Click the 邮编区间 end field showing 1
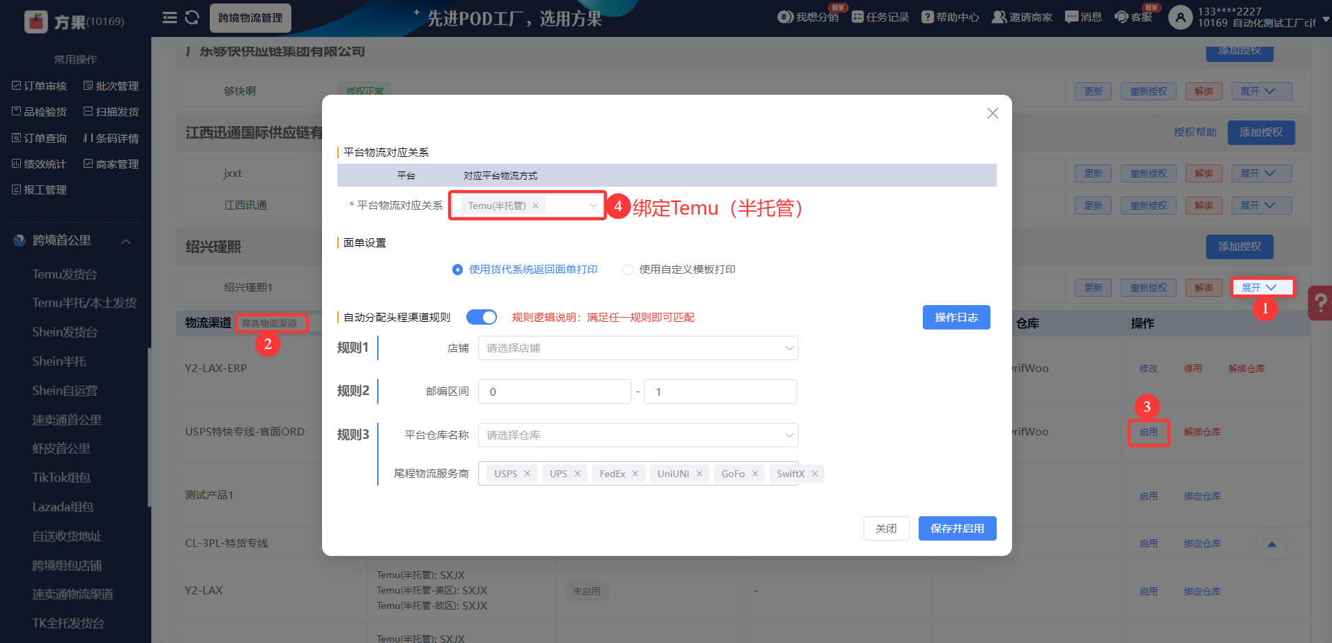 [721, 392]
